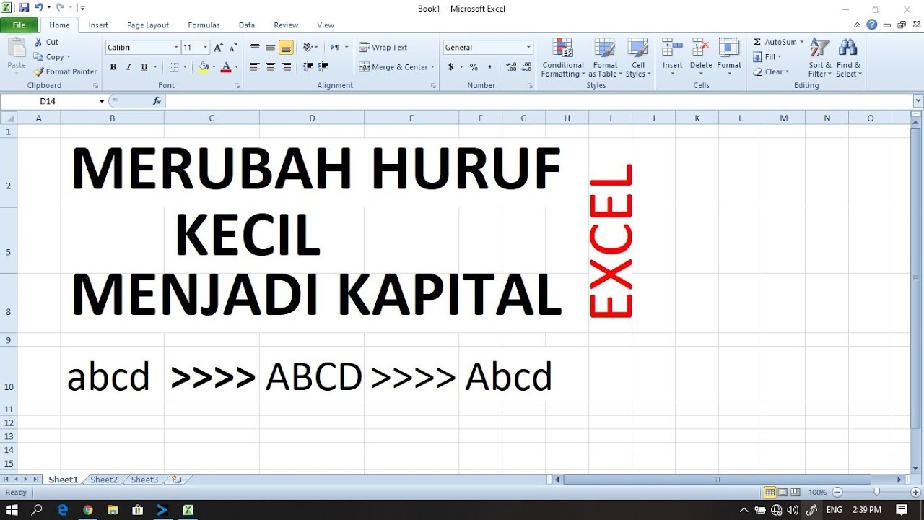This screenshot has height=520, width=924.
Task: Align text left
Action: point(255,67)
